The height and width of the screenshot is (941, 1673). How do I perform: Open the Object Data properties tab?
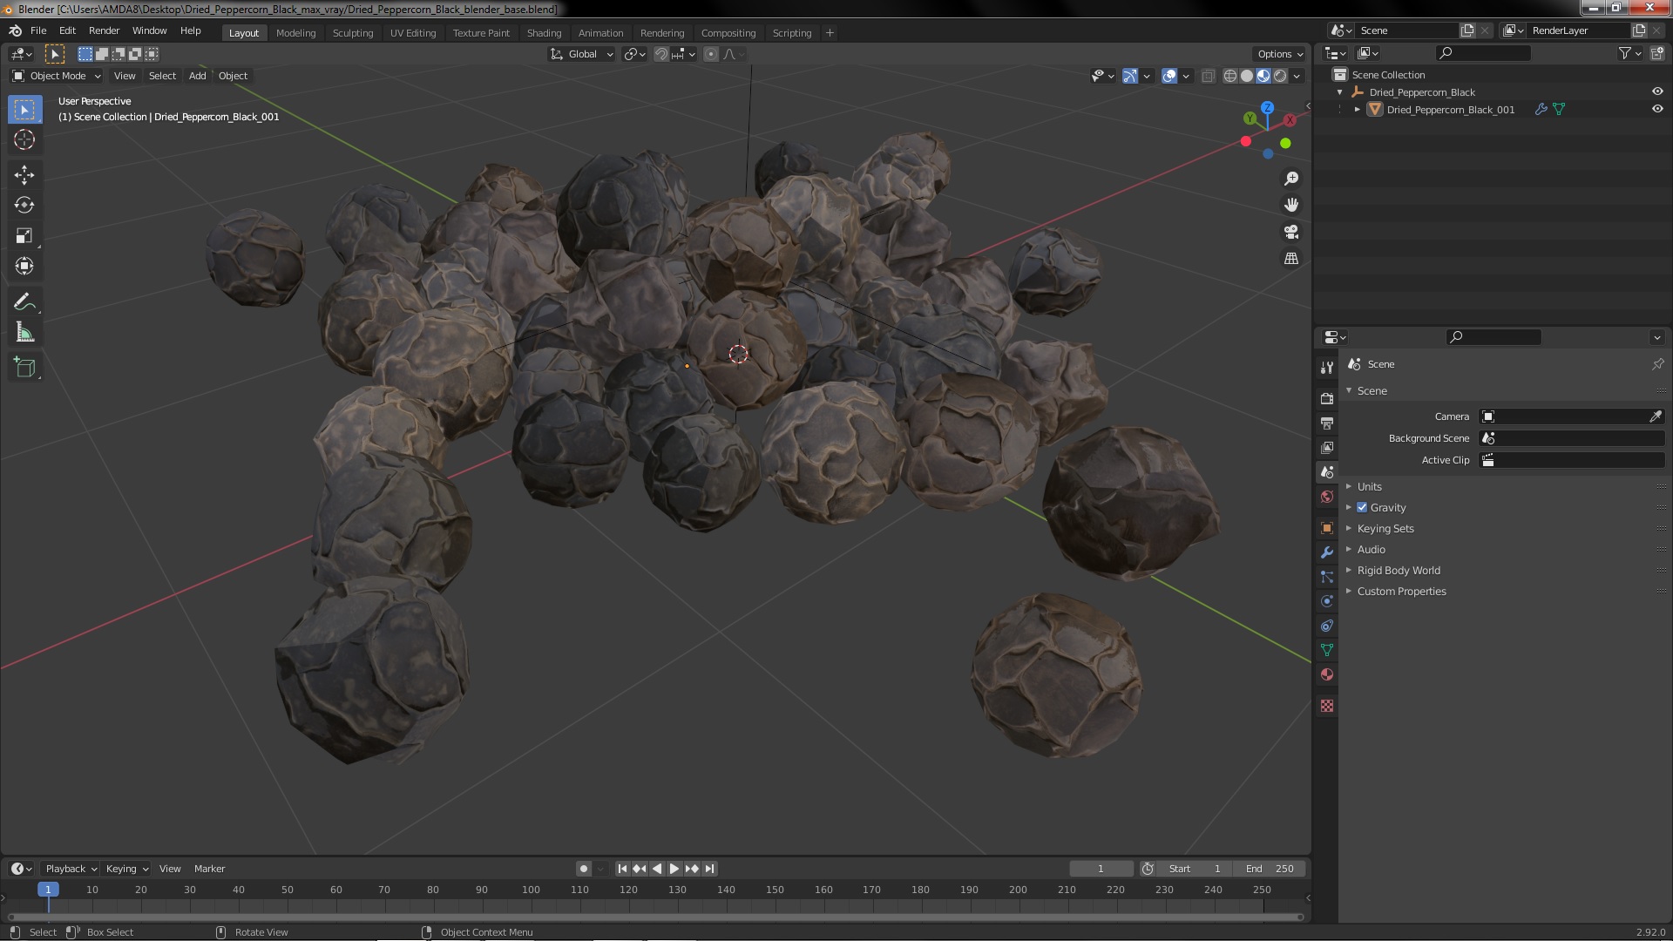(x=1327, y=650)
